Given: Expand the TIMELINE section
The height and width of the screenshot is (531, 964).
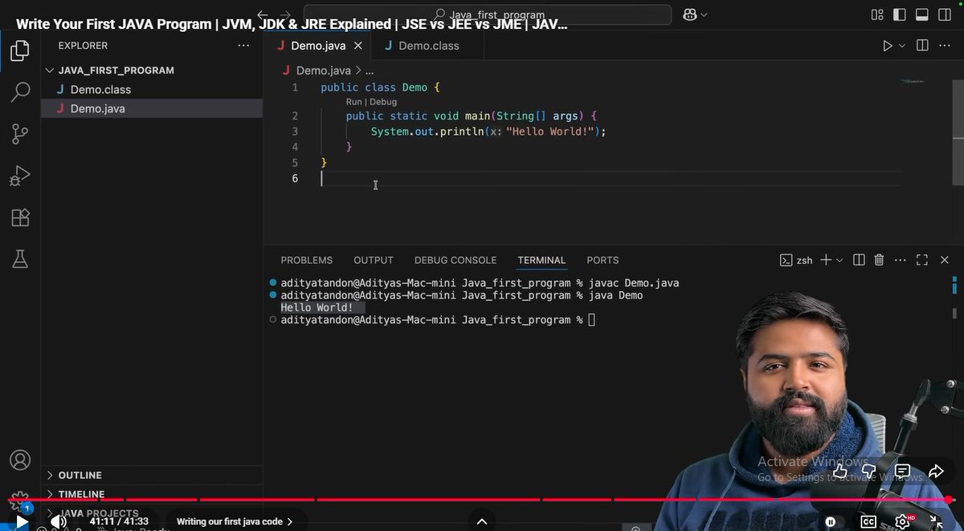Looking at the screenshot, I should [81, 494].
